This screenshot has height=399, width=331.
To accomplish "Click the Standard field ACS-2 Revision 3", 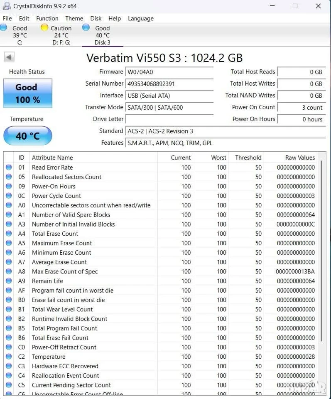I will pyautogui.click(x=226, y=131).
